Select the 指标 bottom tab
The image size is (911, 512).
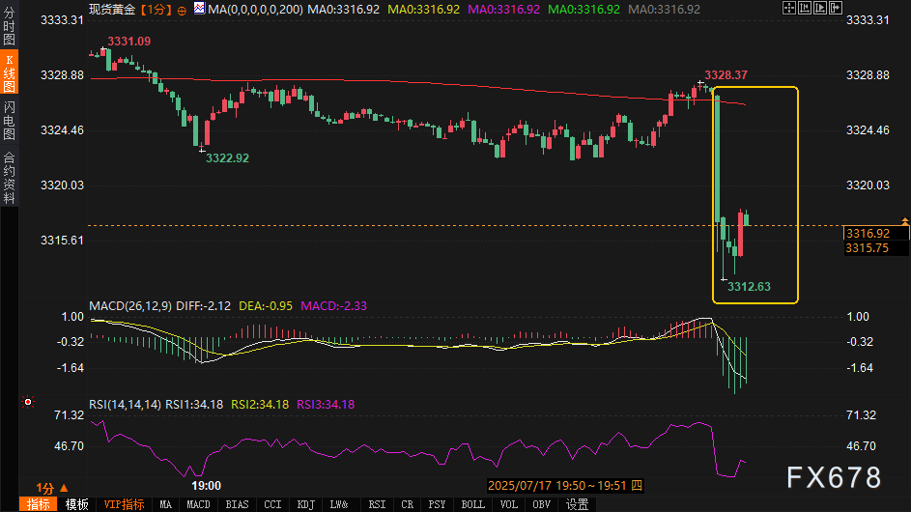pos(39,504)
